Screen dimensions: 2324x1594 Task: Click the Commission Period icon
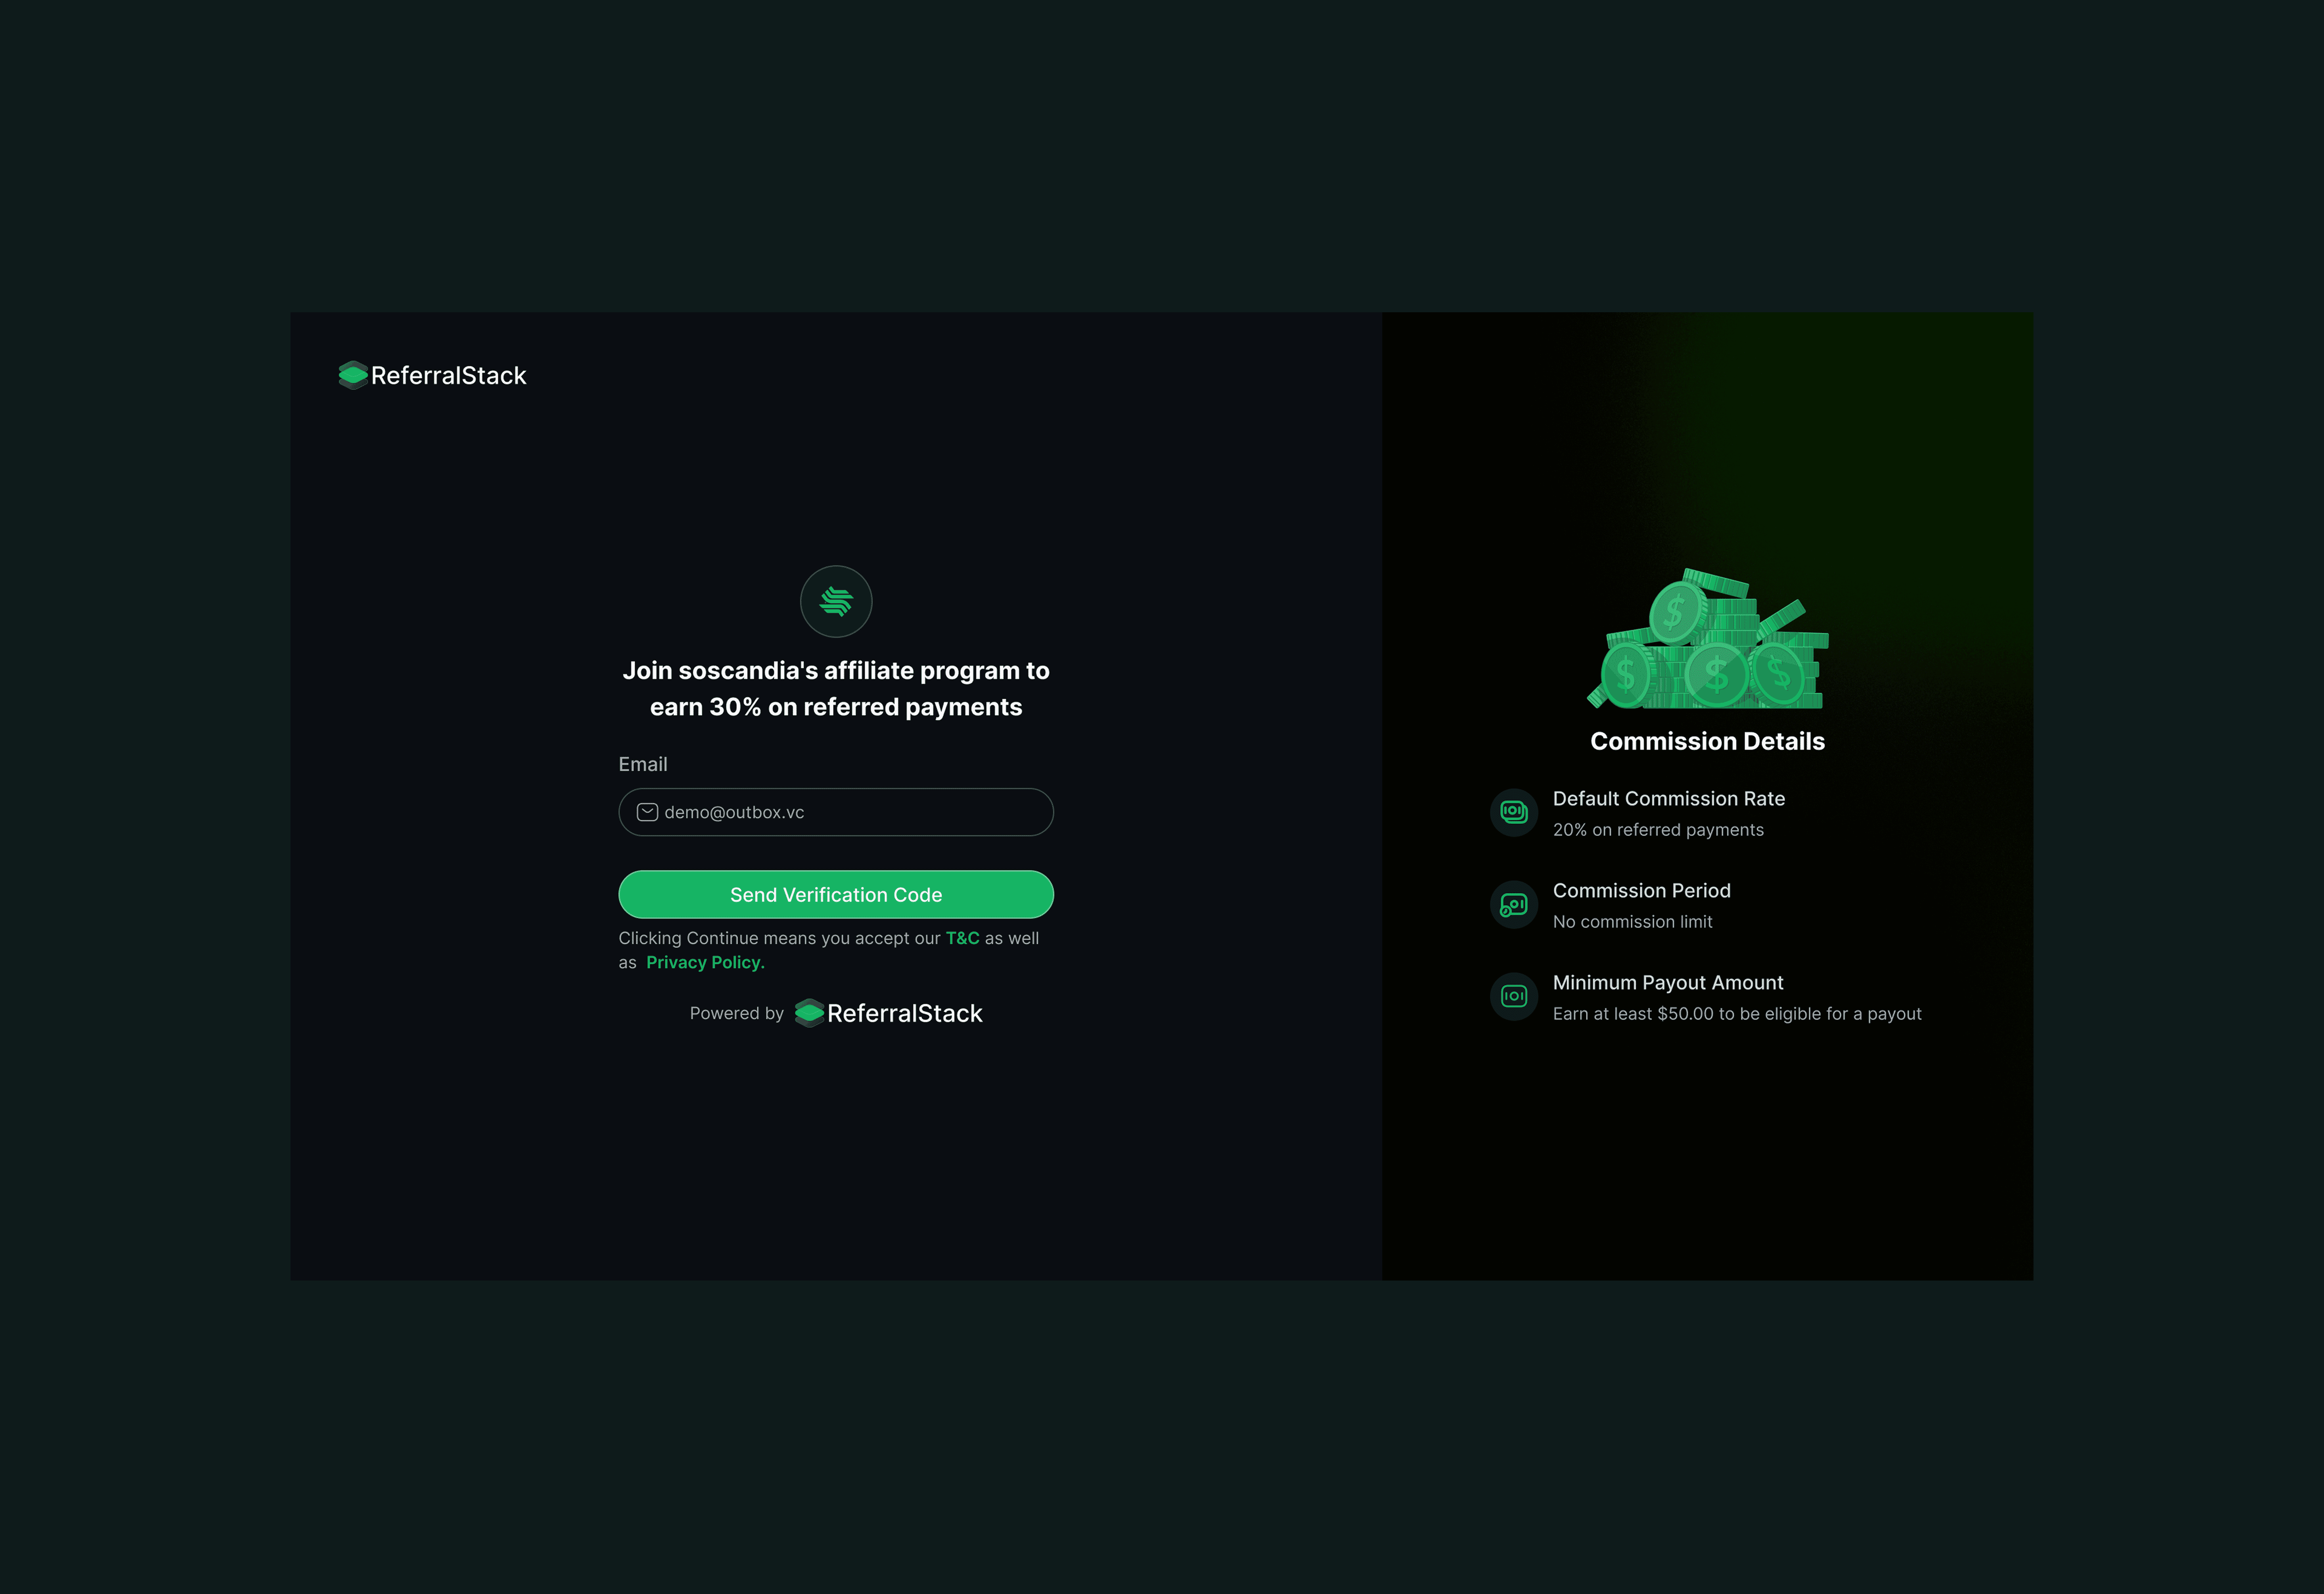click(x=1513, y=904)
